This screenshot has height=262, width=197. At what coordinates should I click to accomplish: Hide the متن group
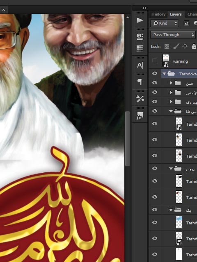[x=155, y=83]
